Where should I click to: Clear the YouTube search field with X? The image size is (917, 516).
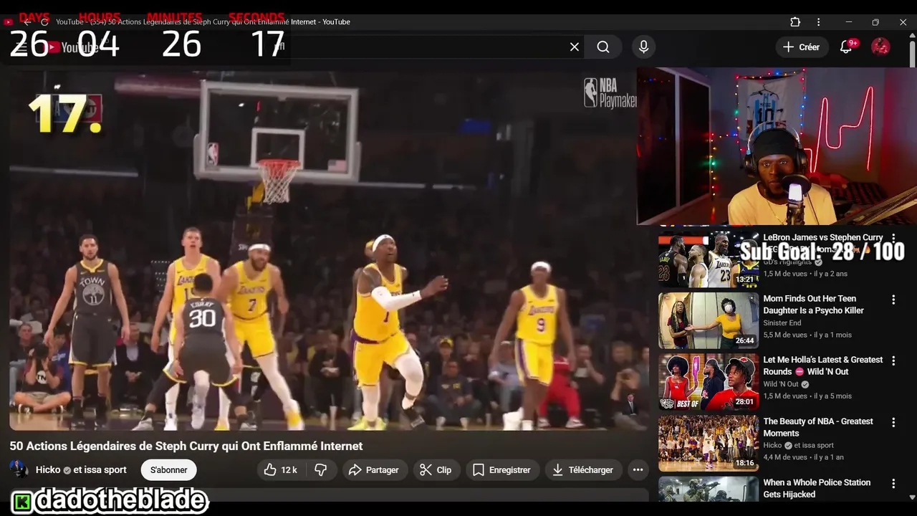pos(575,47)
